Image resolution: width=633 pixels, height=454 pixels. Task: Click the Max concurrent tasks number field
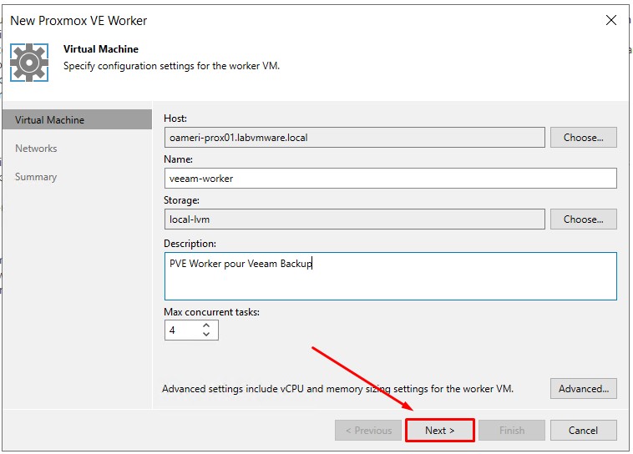click(181, 330)
